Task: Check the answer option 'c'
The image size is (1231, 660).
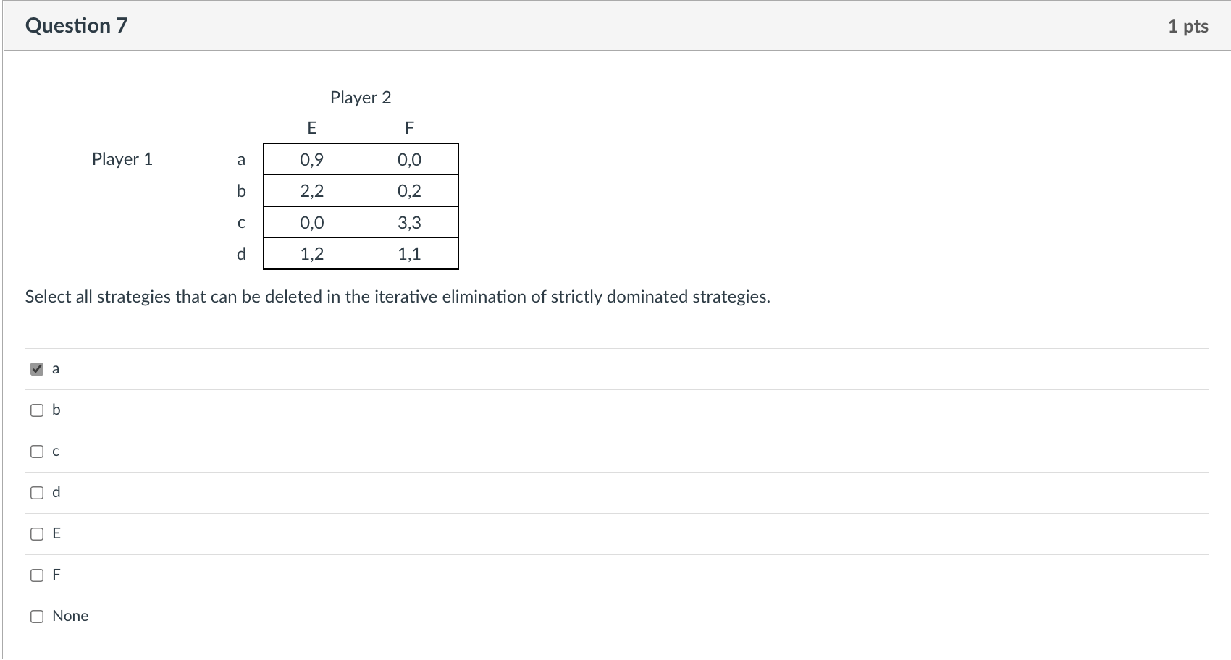Action: pos(37,452)
